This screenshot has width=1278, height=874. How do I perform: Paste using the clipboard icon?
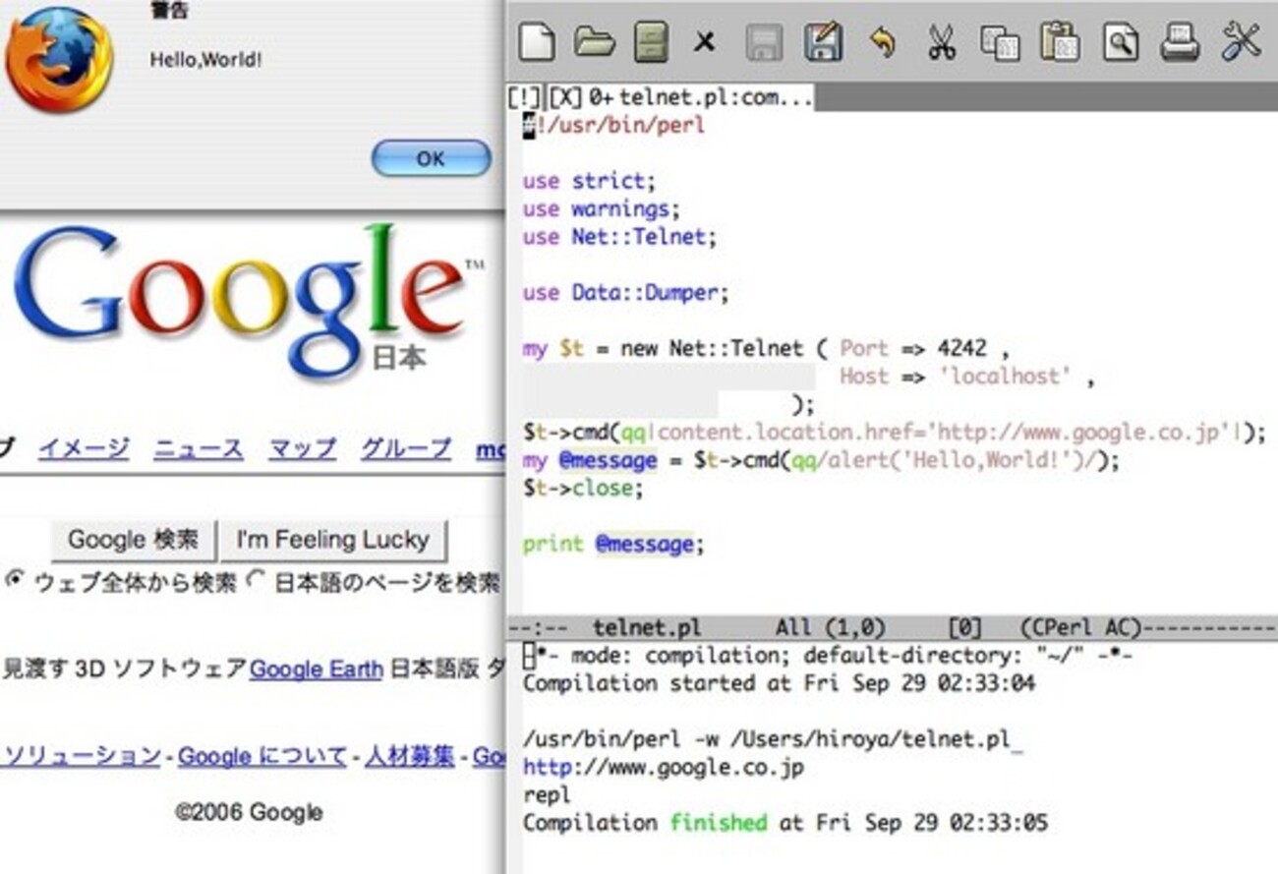tap(1060, 42)
